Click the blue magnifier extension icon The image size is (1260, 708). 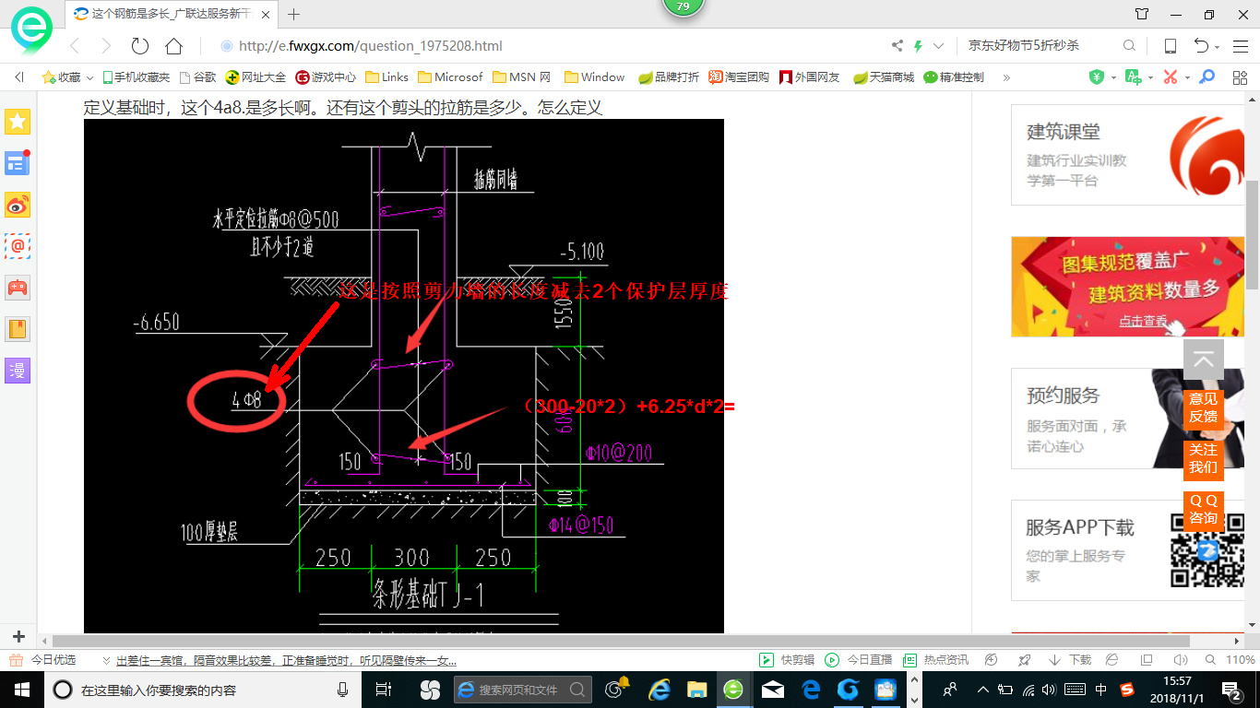click(x=1207, y=77)
